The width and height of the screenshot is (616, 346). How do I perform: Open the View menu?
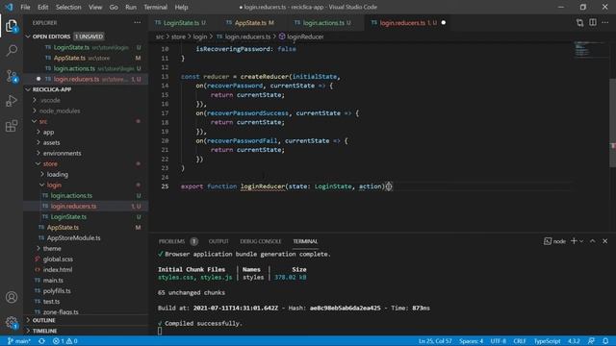pyautogui.click(x=95, y=7)
